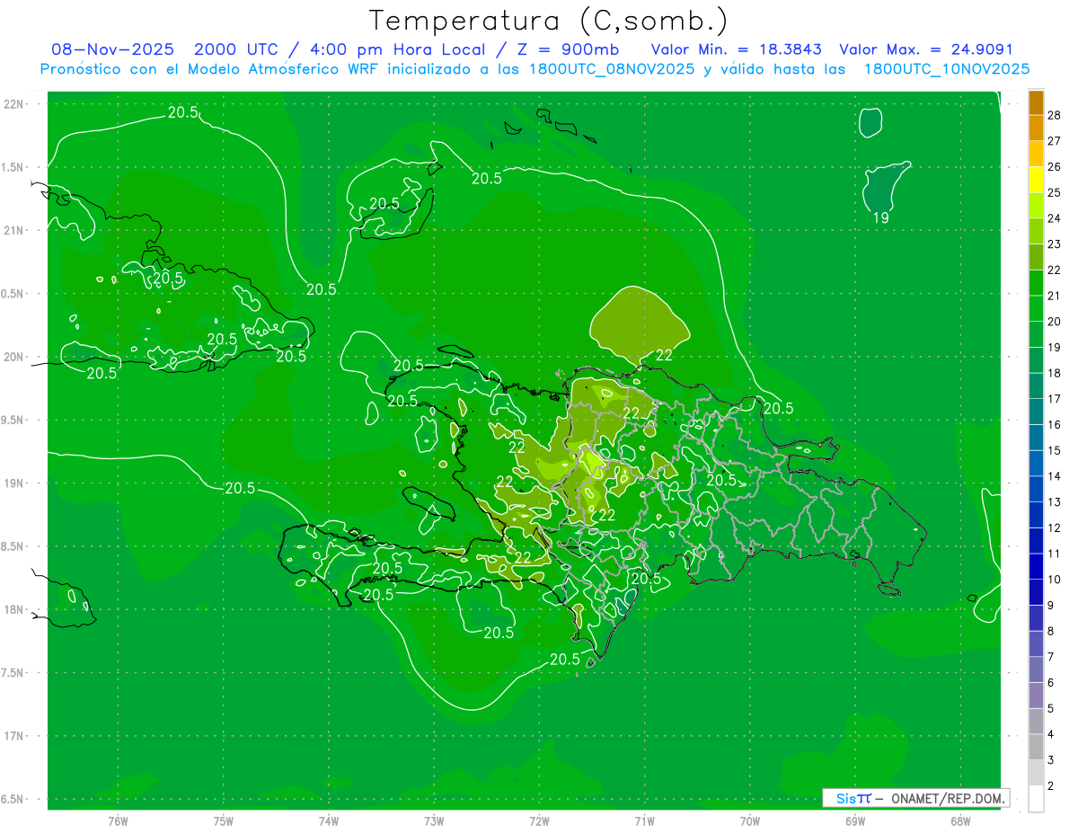
Task: Click the legend value "2"
Action: [x=1051, y=785]
